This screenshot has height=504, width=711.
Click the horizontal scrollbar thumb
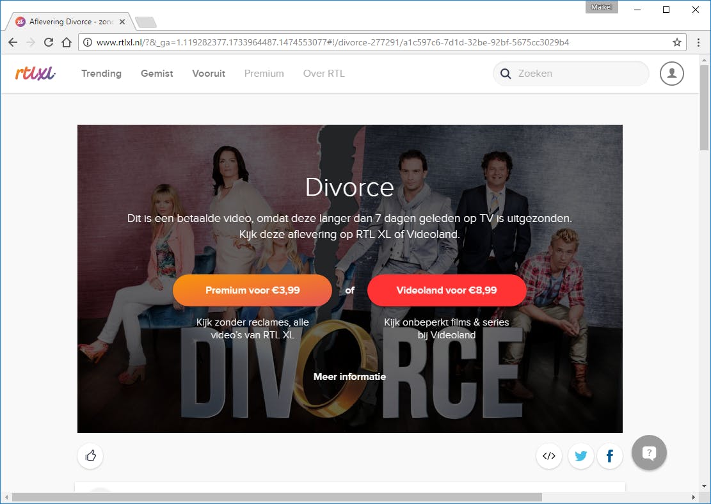coord(276,497)
